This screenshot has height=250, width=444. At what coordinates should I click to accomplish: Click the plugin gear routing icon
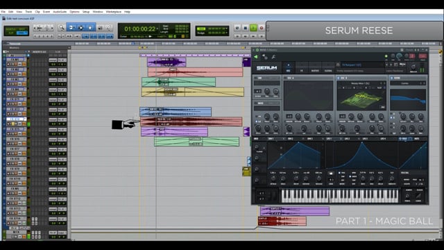(x=265, y=57)
